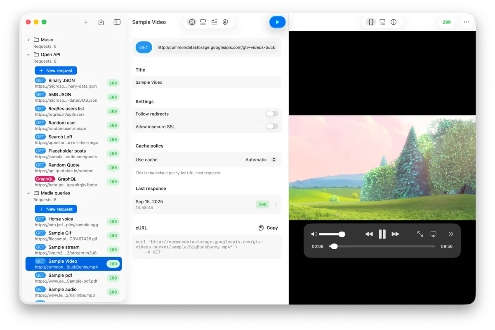Open the Auth shield icon
The width and height of the screenshot is (495, 330).
pyautogui.click(x=225, y=22)
